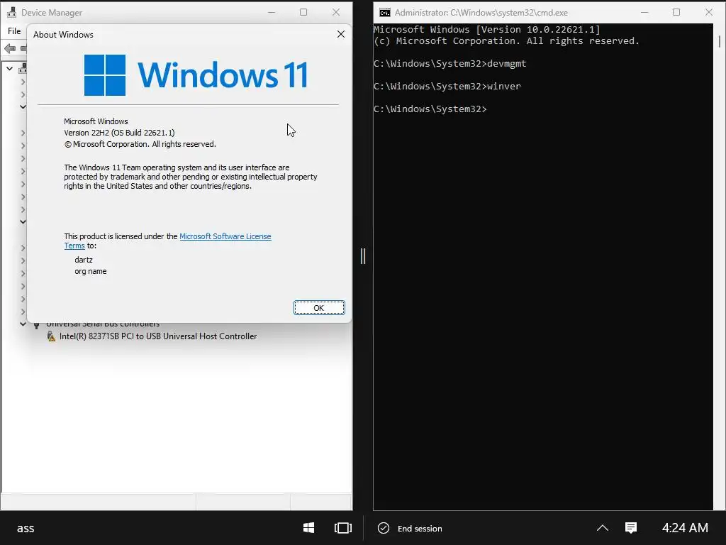Screen dimensions: 726x545
Task: Open Task View from the taskbar
Action: pyautogui.click(x=343, y=528)
